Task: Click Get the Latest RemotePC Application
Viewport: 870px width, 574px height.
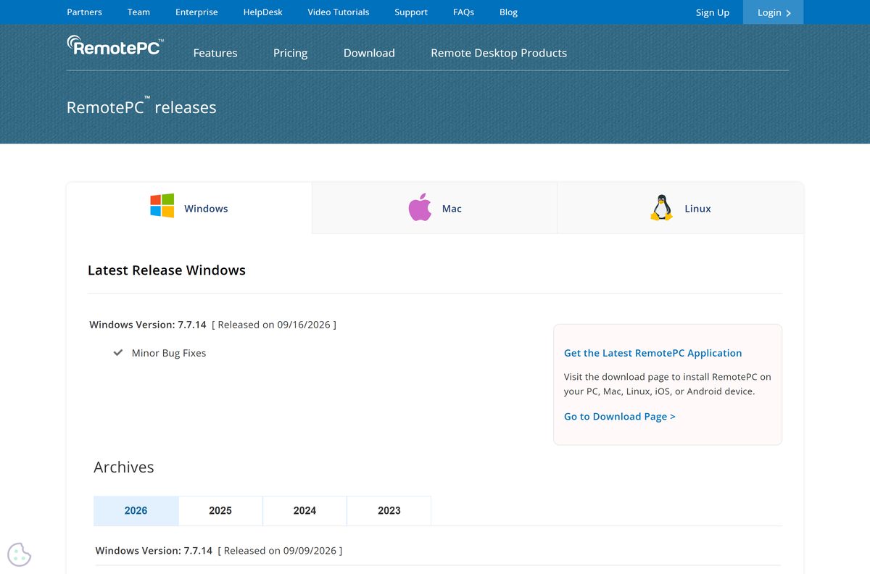Action: [x=652, y=353]
